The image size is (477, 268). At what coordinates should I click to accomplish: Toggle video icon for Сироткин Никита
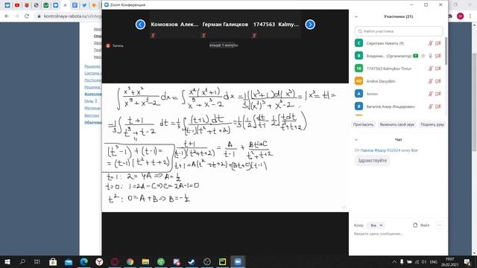tap(438, 43)
